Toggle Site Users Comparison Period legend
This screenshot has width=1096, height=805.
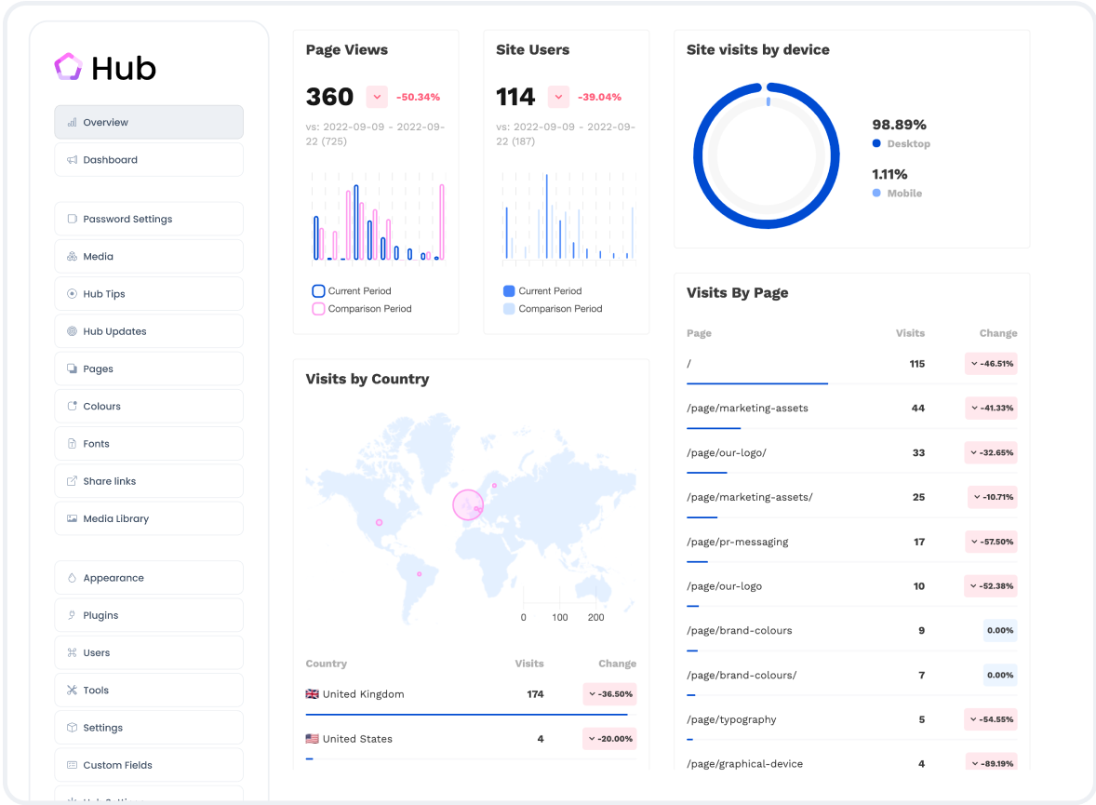coord(553,308)
